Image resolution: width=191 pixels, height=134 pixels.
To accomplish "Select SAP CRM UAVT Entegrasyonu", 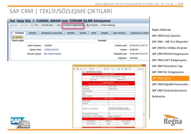I will [x=169, y=60].
